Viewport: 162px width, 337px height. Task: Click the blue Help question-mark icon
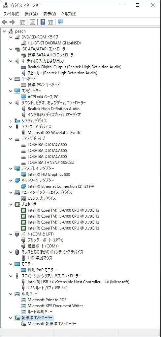coord(43,22)
